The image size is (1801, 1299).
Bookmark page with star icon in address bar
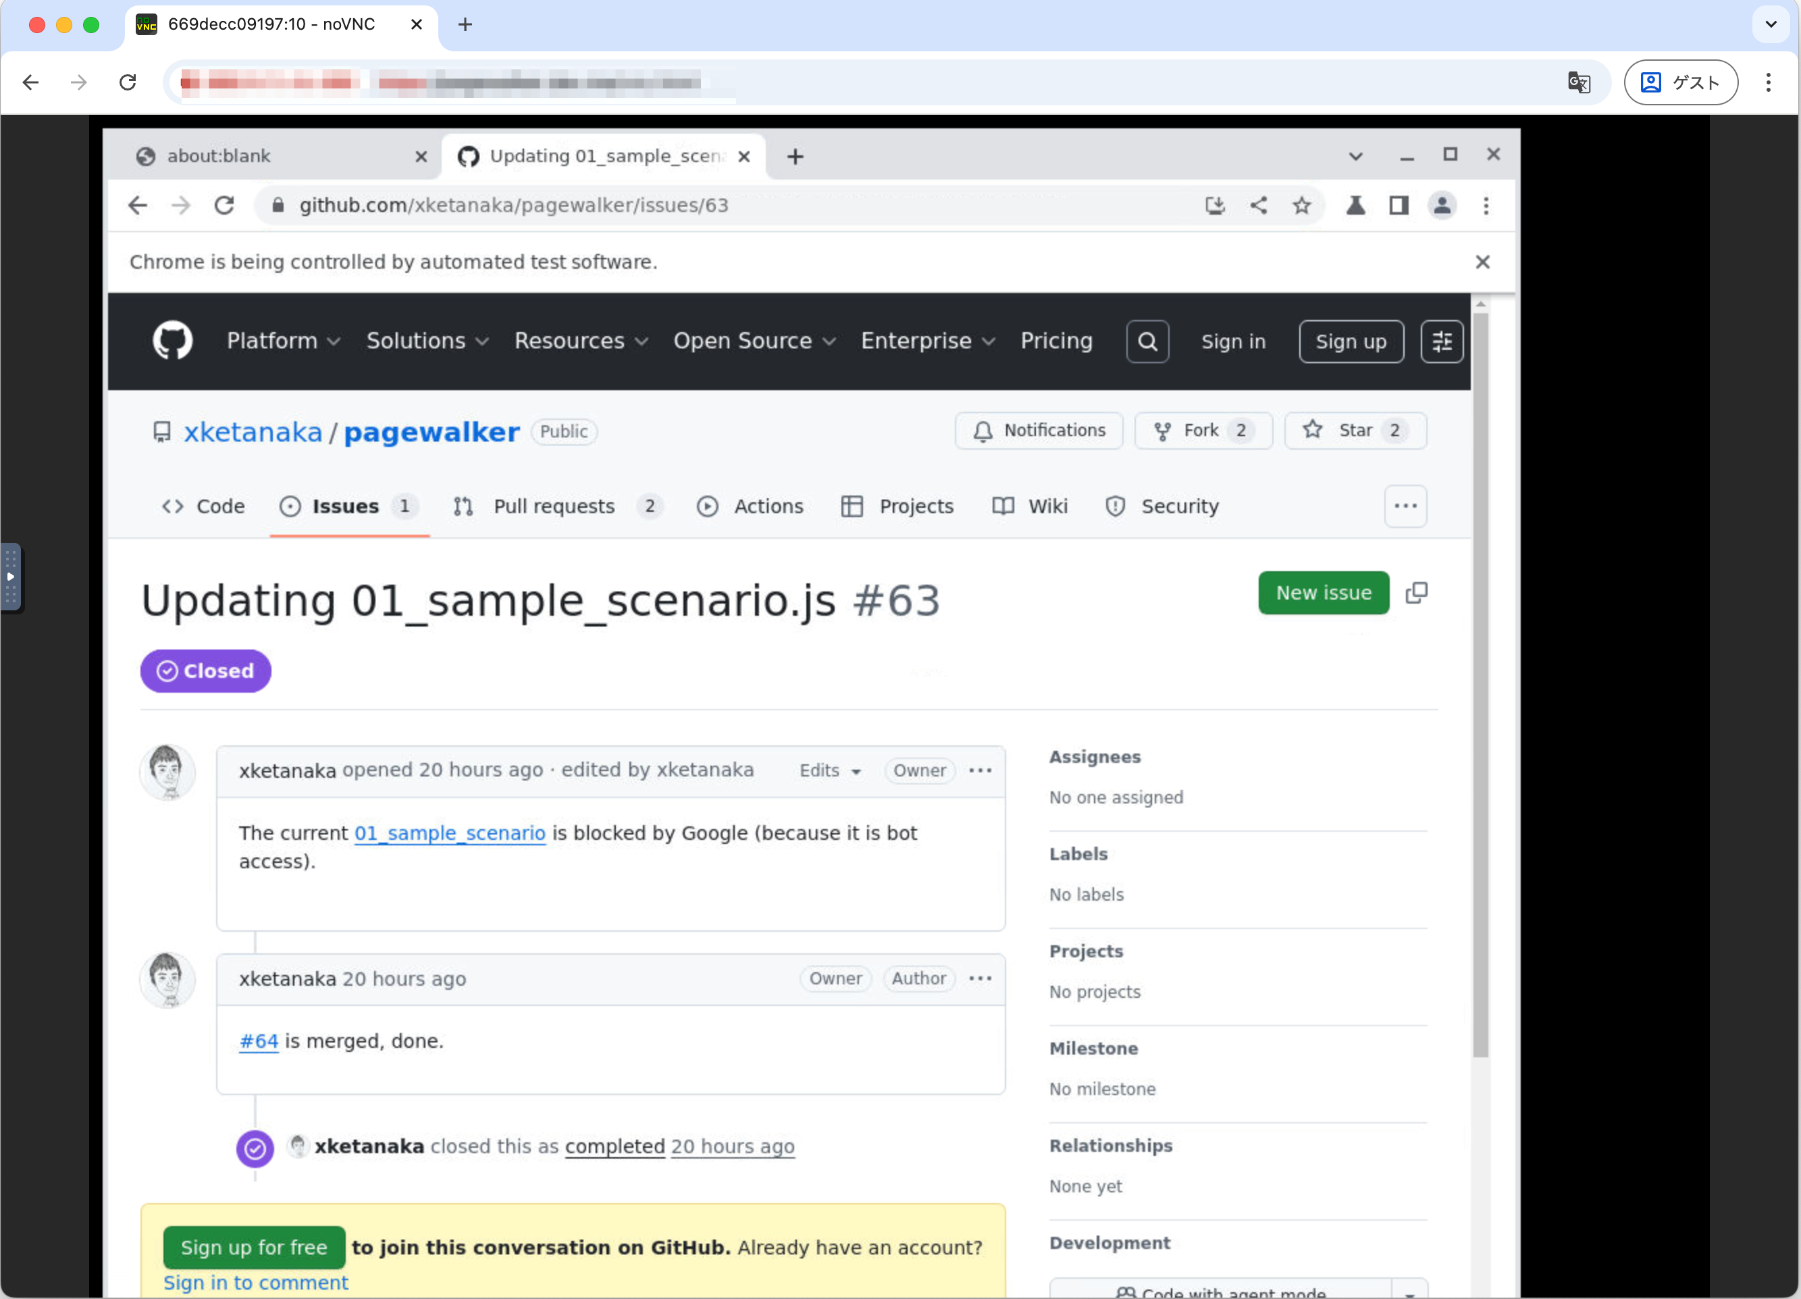click(x=1301, y=206)
